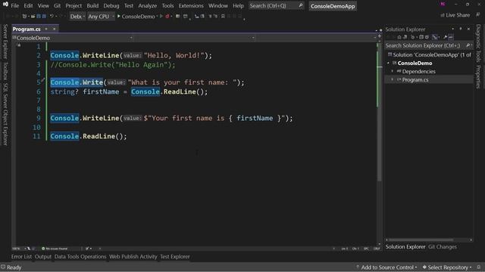Open Solution Explorer window options dropdown arrow
485x272 pixels.
(453, 29)
